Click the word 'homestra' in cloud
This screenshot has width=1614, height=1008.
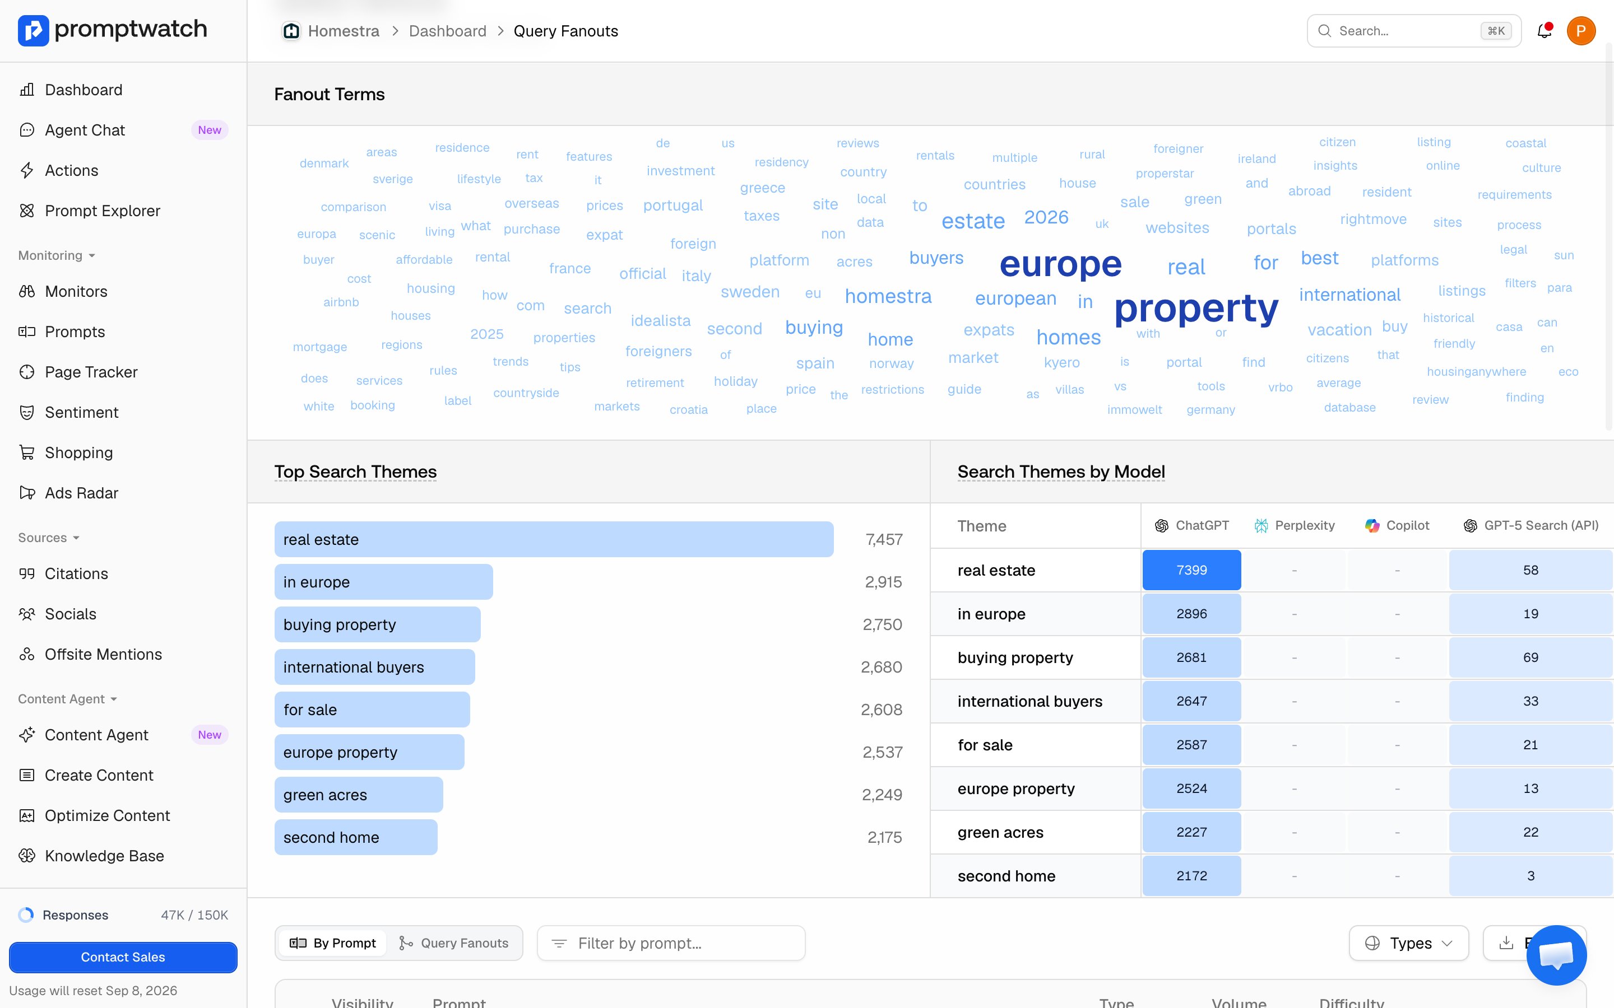coord(888,296)
